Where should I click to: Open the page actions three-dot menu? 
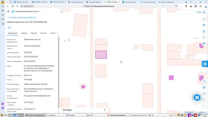point(181,6)
